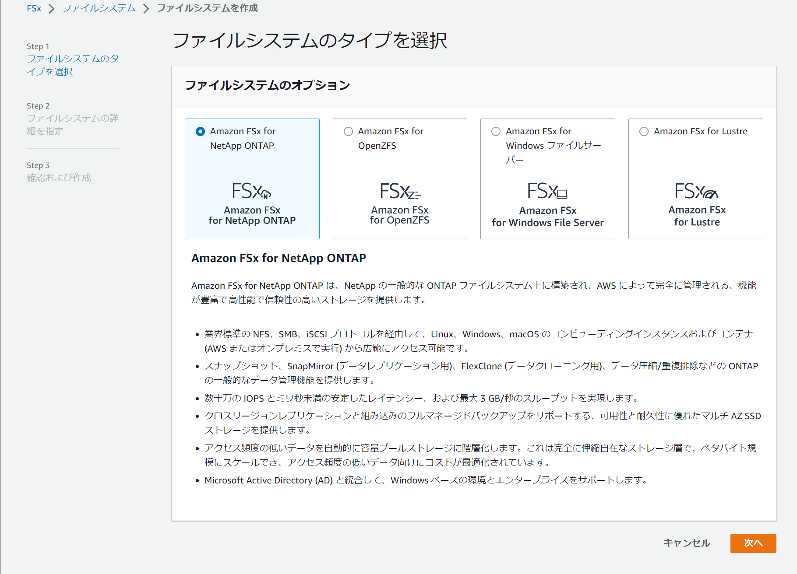
Task: Open Step 1 ファイルシステムのタイプを選択 link
Action: (x=73, y=65)
